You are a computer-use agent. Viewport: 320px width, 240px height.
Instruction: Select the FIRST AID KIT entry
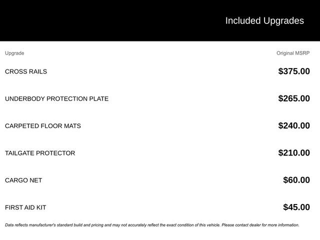(x=25, y=207)
